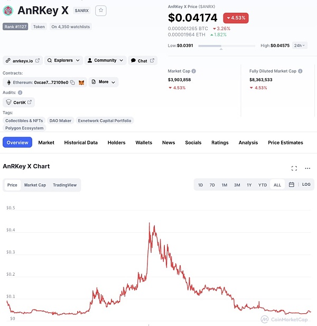Screen dimensions: 317x326
Task: Open the 24h range dropdown
Action: (x=300, y=46)
